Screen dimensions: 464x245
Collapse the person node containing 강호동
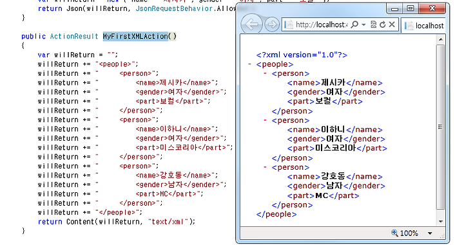tap(265, 167)
